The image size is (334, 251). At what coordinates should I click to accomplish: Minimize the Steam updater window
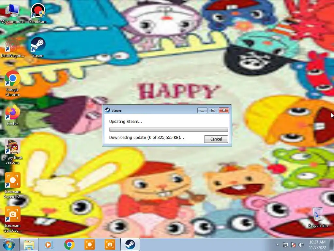point(202,110)
